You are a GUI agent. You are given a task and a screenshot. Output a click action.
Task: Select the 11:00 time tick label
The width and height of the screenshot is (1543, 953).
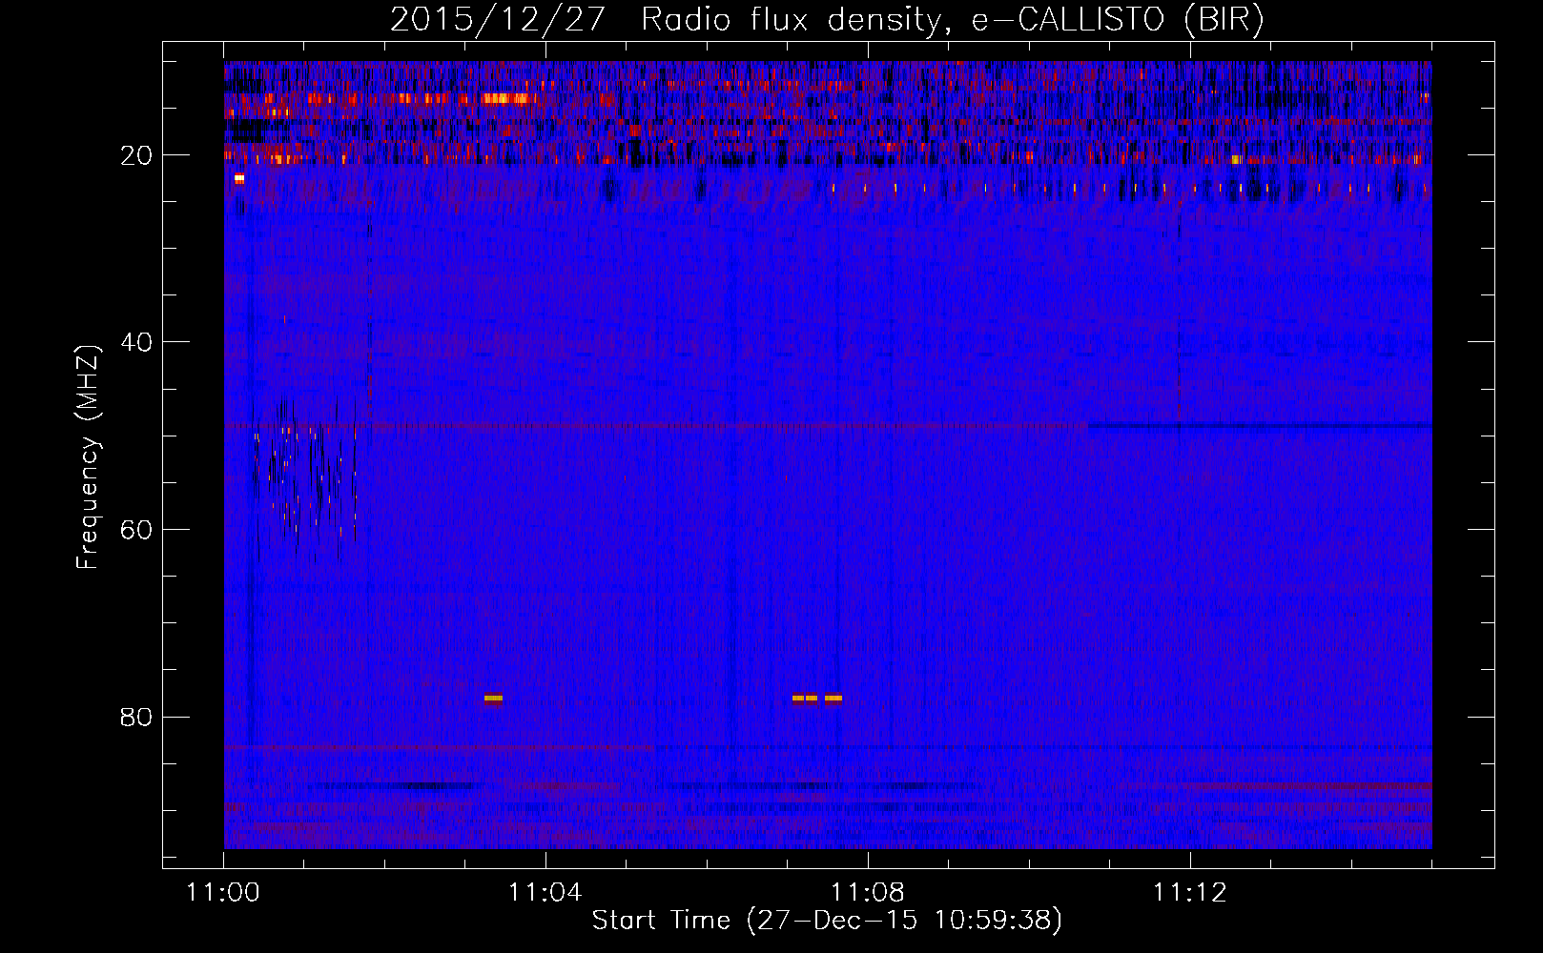click(x=223, y=892)
